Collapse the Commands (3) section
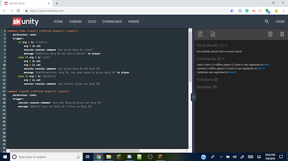 [210, 59]
